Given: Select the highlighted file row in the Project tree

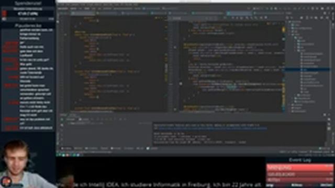Looking at the screenshot, I should (x=307, y=69).
